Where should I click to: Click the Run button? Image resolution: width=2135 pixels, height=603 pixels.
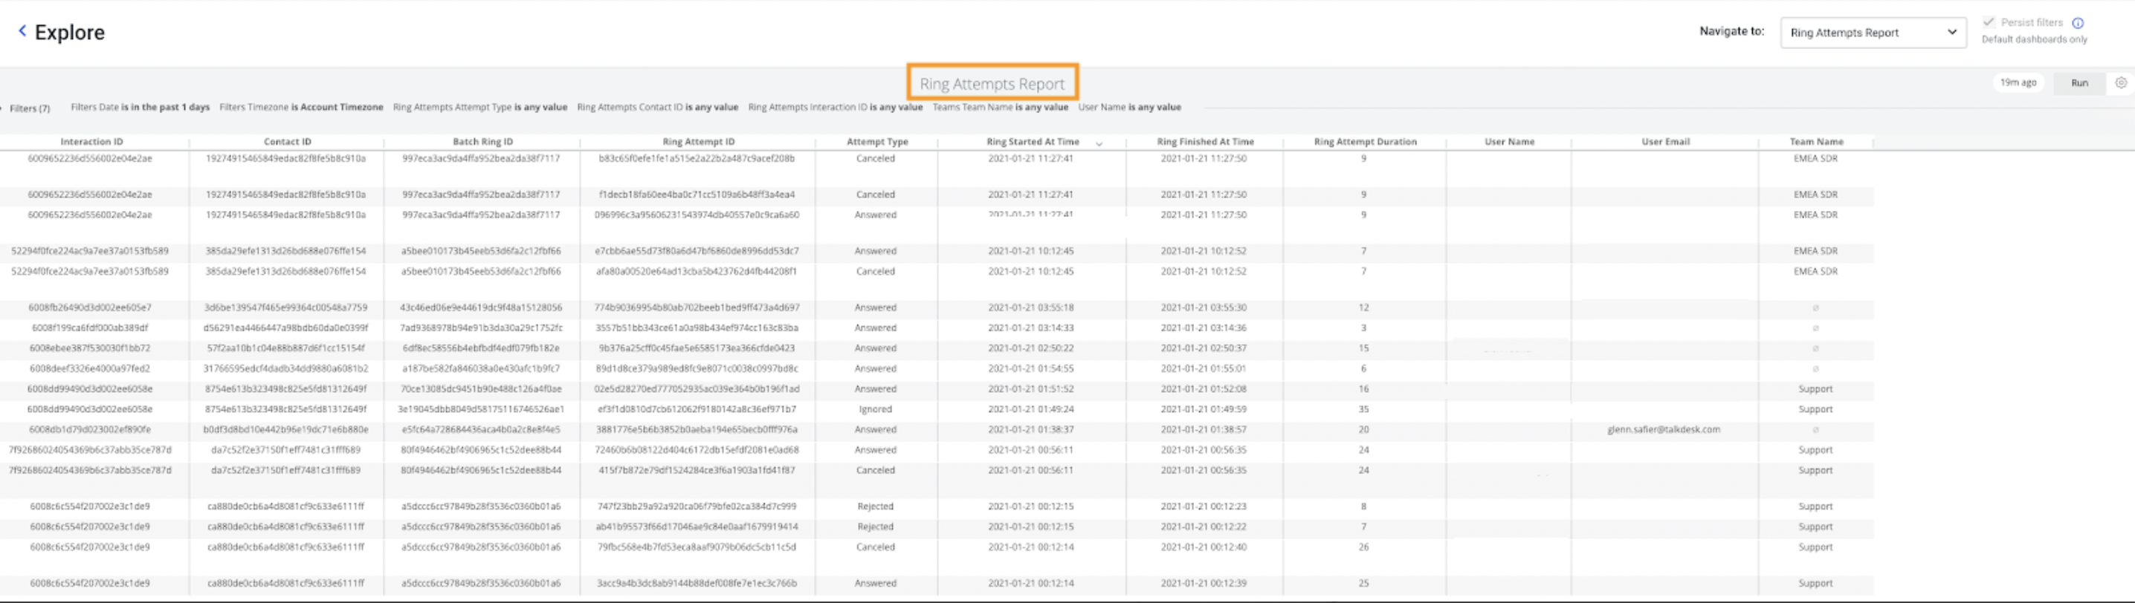pos(2079,83)
